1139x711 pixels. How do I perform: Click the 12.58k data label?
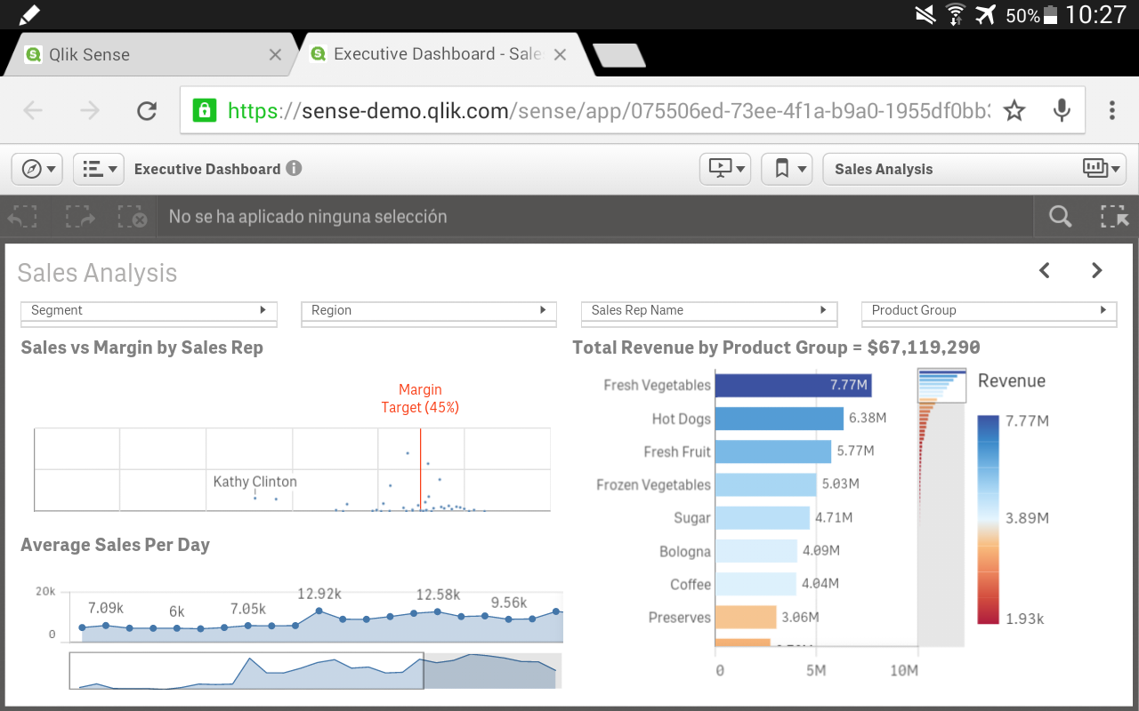(x=438, y=595)
